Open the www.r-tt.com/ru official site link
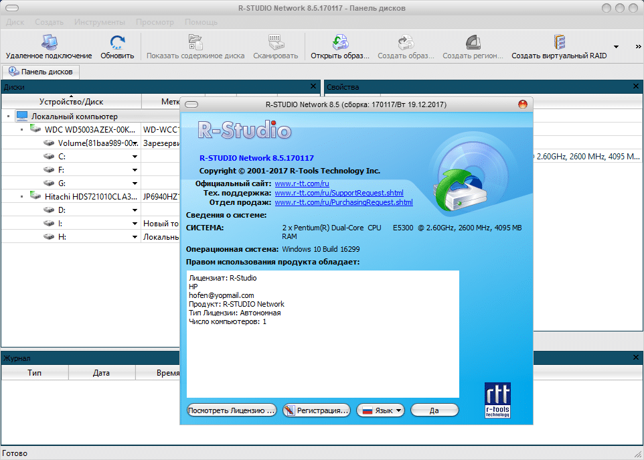 pos(302,183)
